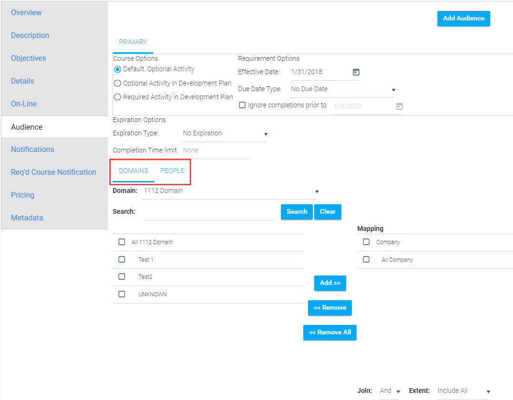Viewport: 513px width, 400px height.
Task: Select the Audience section
Action: pos(55,127)
